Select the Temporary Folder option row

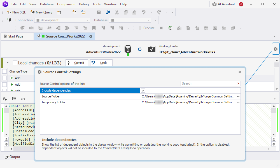click(x=140, y=102)
